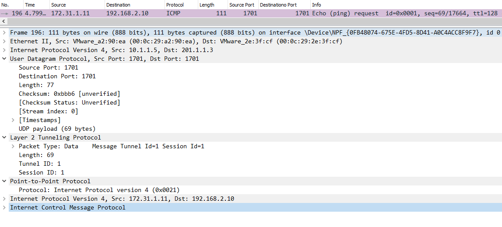Expand the Packet Type: Data row

pos(13,146)
